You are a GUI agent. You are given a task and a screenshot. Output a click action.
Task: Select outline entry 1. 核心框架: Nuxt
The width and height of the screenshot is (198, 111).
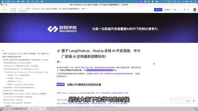(18, 75)
